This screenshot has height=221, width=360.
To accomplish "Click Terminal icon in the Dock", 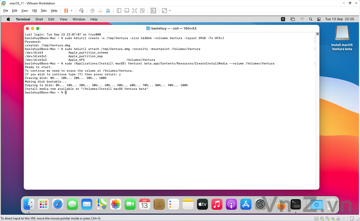I will coord(296,204).
